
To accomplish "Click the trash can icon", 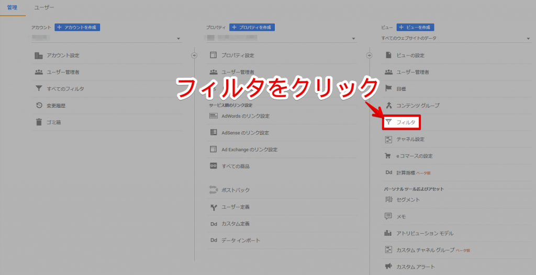I will point(39,122).
